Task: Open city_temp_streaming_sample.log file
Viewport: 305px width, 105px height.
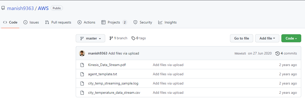Action: tap(113, 83)
